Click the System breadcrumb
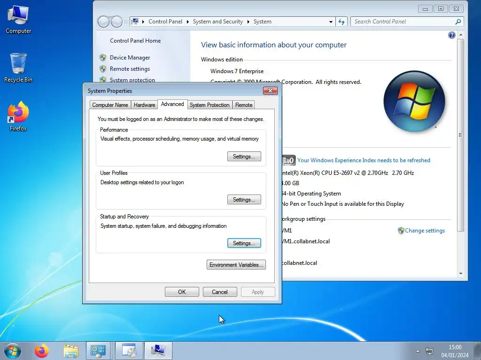481x360 pixels. point(262,22)
